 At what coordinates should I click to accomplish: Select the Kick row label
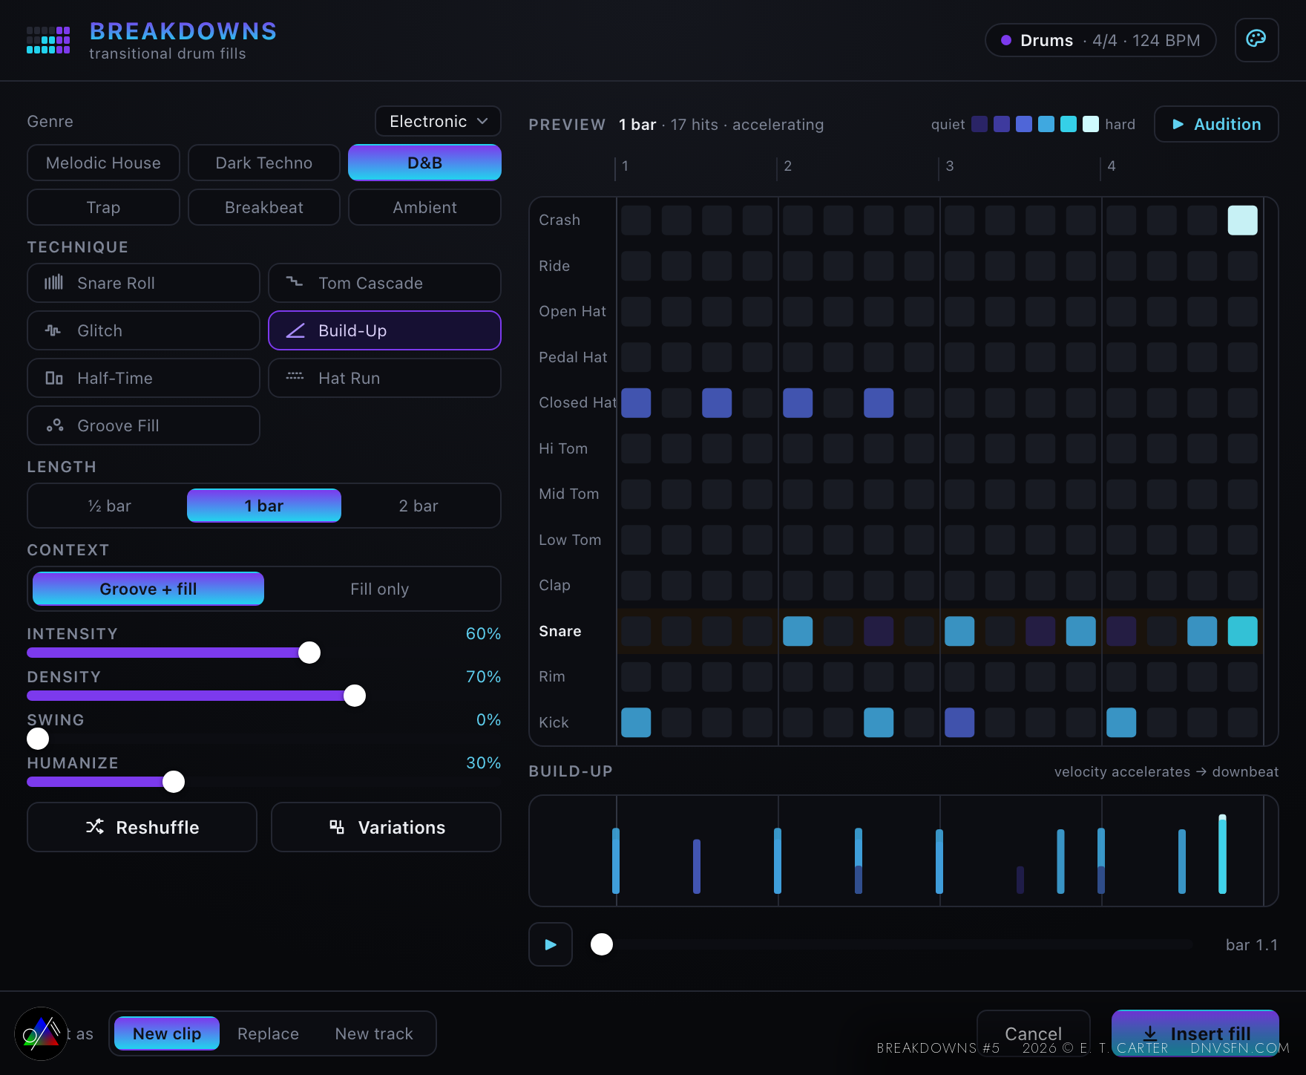tap(554, 722)
